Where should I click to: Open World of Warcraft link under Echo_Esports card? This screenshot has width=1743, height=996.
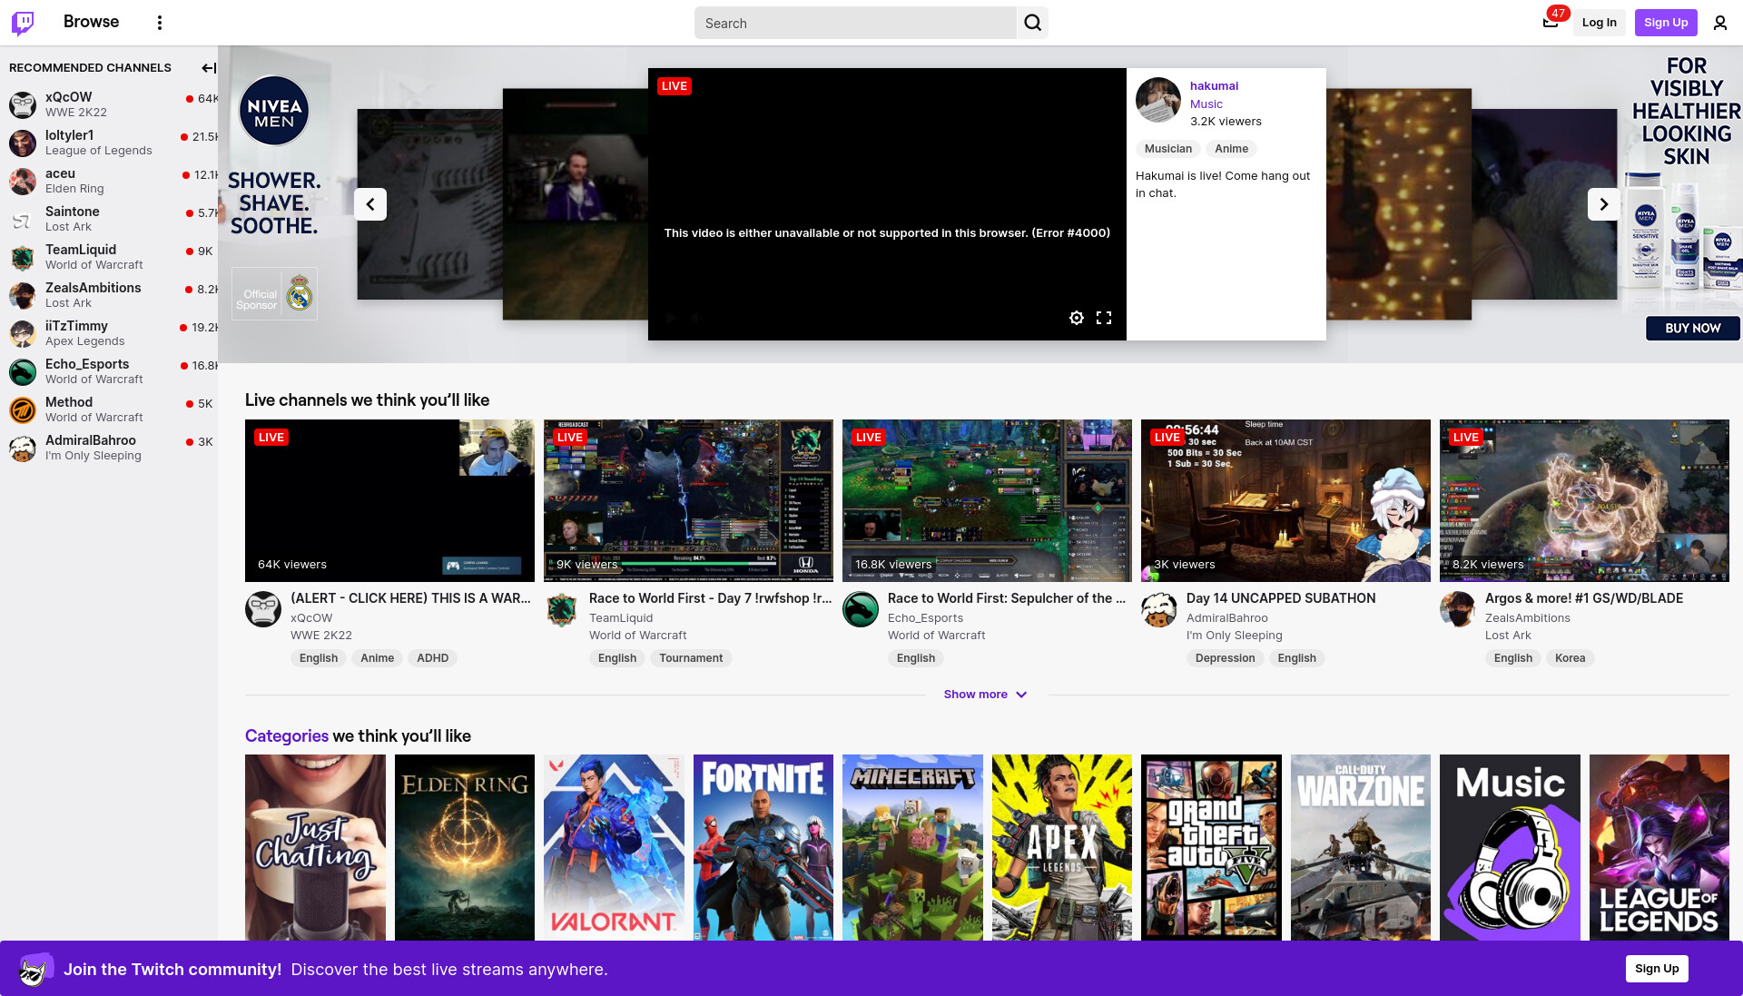[936, 636]
